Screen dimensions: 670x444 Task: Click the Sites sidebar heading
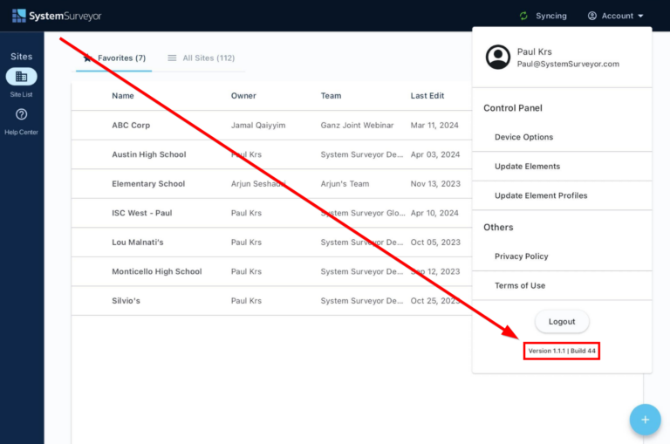[21, 57]
